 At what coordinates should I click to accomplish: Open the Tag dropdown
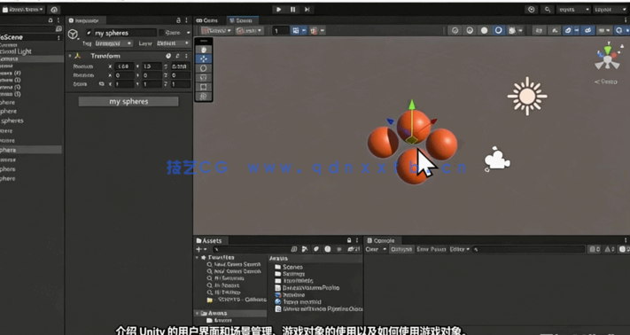tap(113, 43)
